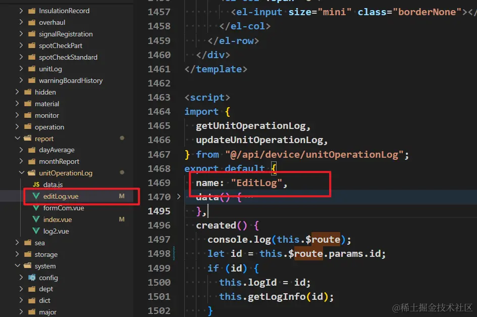Click the monitor folder icon
477x317 pixels.
(x=28, y=115)
